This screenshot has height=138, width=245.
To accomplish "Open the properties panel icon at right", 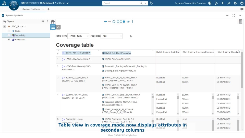I will pos(240,21).
